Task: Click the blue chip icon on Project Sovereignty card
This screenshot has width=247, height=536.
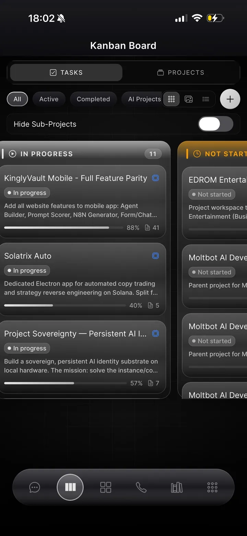Action: click(155, 333)
